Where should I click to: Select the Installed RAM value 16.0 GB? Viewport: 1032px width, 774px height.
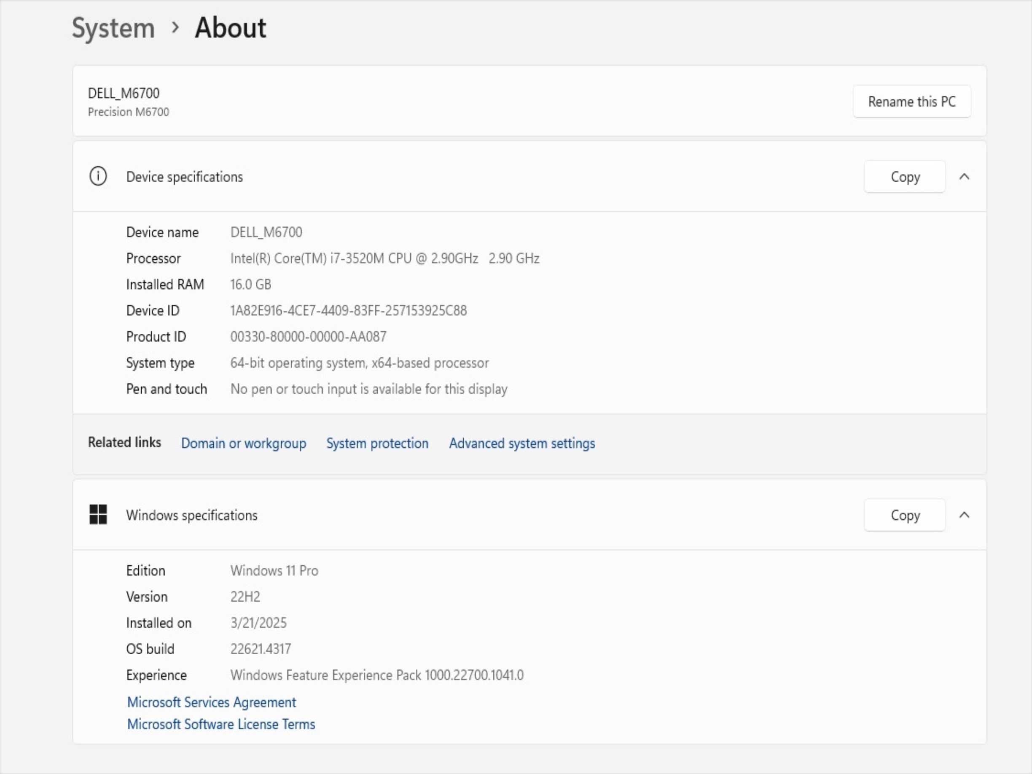(250, 284)
